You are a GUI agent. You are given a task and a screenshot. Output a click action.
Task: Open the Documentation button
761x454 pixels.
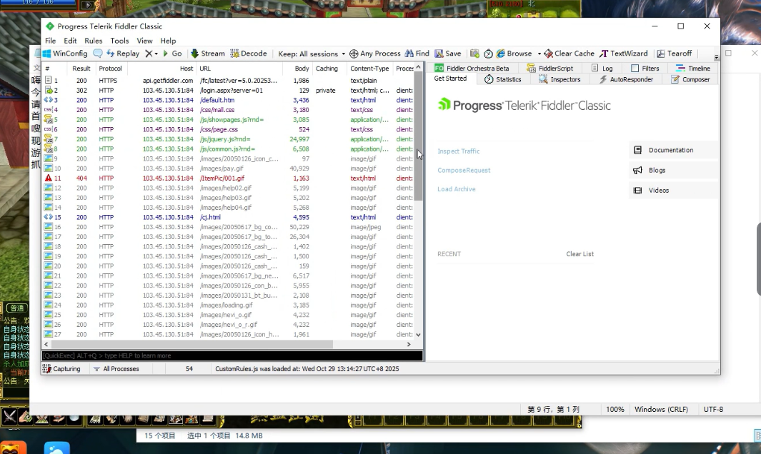[670, 150]
